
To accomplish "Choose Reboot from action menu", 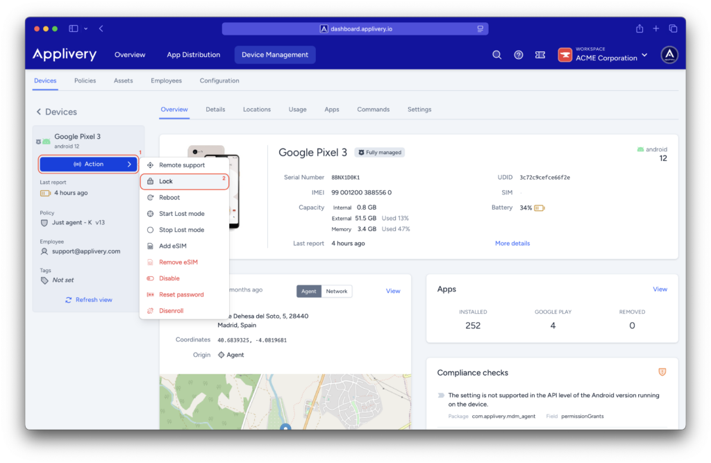I will click(x=184, y=198).
